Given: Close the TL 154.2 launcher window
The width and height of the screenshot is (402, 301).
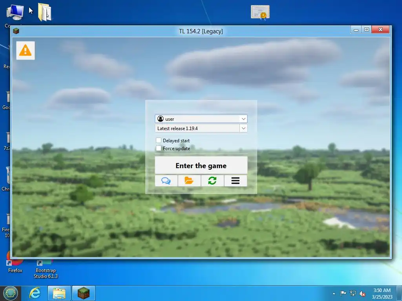Looking at the screenshot, I should click(381, 30).
